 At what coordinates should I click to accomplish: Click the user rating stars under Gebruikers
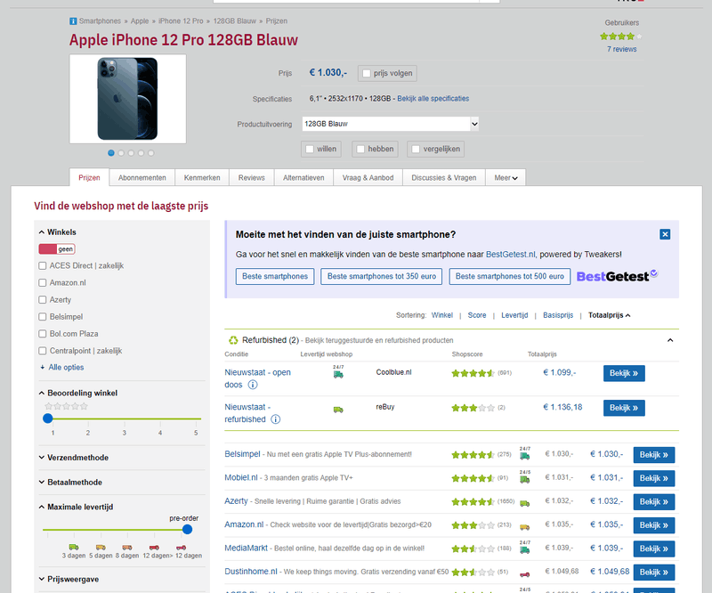point(620,37)
